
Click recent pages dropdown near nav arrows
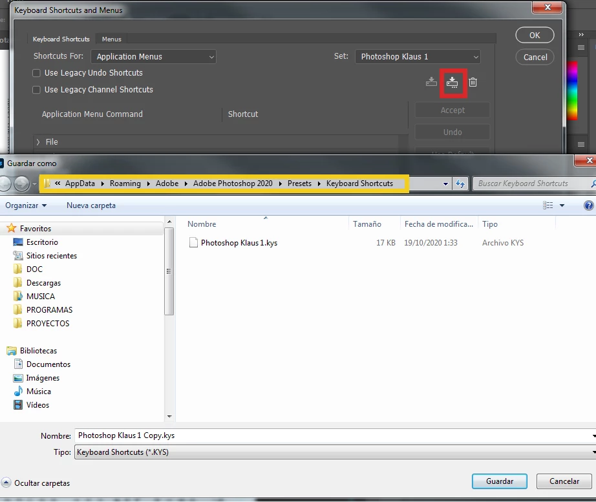pyautogui.click(x=35, y=184)
